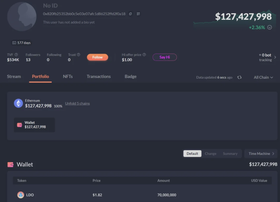Viewport: 280px width, 202px height.
Task: Click the 177 days calendar icon
Action: [x=14, y=43]
